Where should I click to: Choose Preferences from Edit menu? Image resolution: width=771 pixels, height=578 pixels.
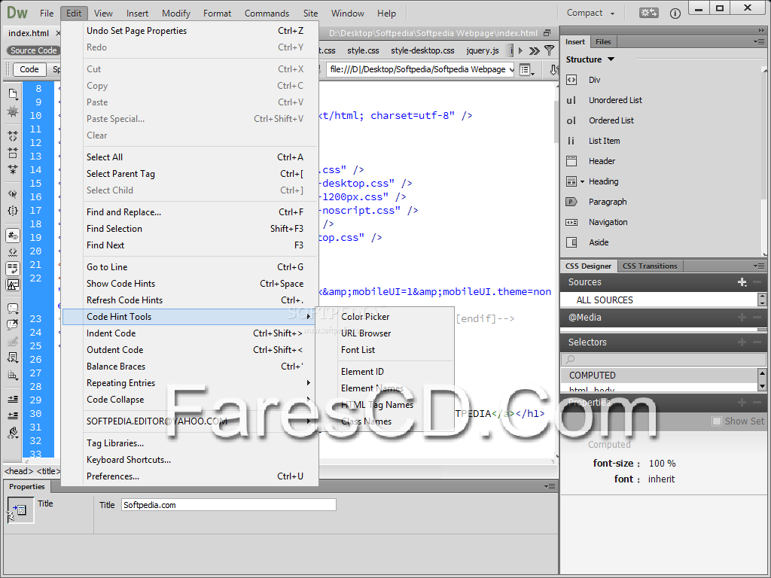coord(113,476)
